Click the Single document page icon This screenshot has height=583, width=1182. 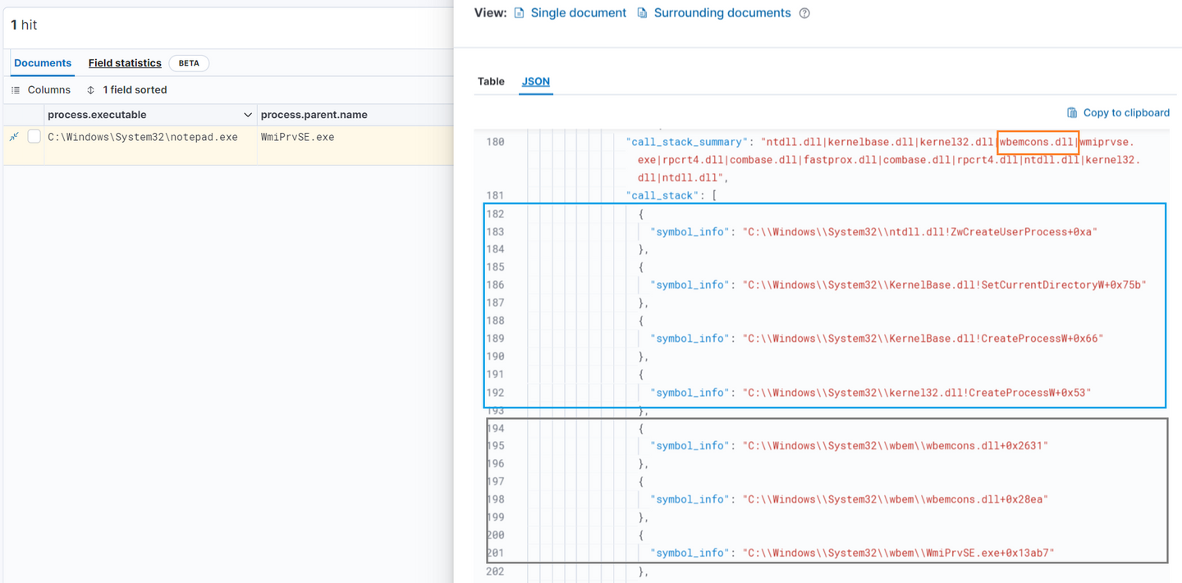click(519, 13)
